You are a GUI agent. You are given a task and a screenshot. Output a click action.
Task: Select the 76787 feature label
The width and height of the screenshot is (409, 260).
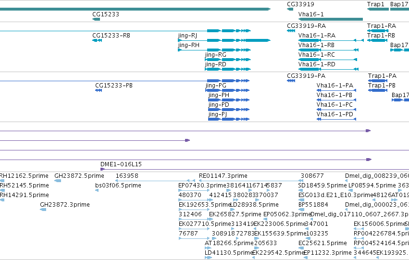tap(188, 234)
